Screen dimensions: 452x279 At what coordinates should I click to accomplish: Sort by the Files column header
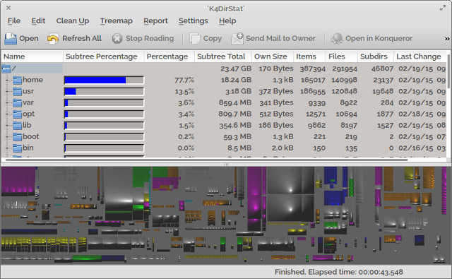pos(342,57)
